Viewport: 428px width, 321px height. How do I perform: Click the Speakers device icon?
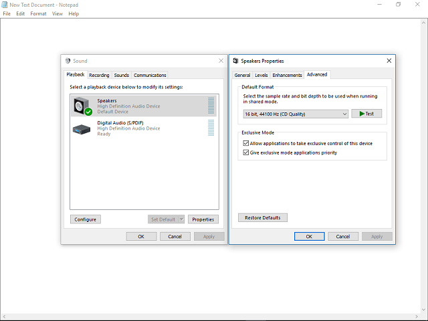click(83, 106)
